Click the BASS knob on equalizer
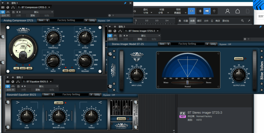264x133 pixels. pyautogui.click(x=27, y=116)
